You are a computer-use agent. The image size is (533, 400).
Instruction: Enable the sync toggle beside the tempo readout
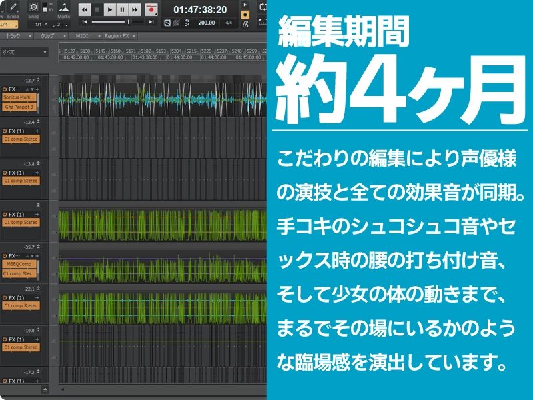pos(168,23)
